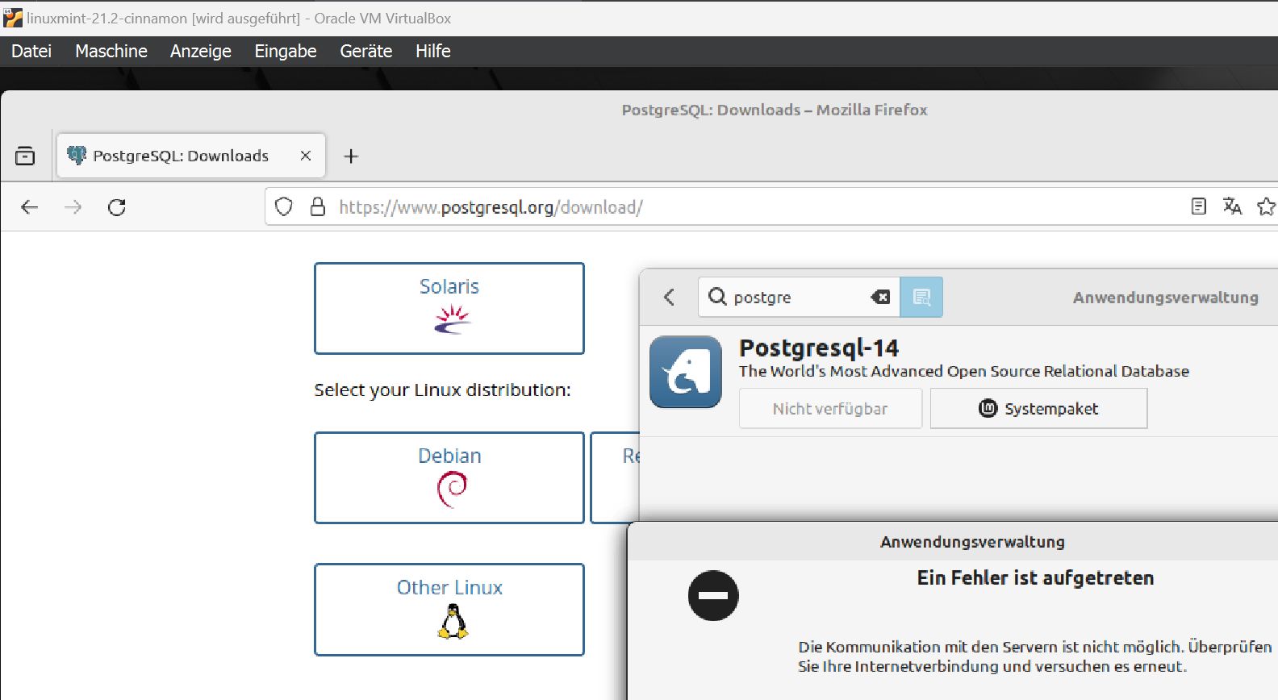
Task: Click the Firefox window title text
Action: [x=775, y=110]
